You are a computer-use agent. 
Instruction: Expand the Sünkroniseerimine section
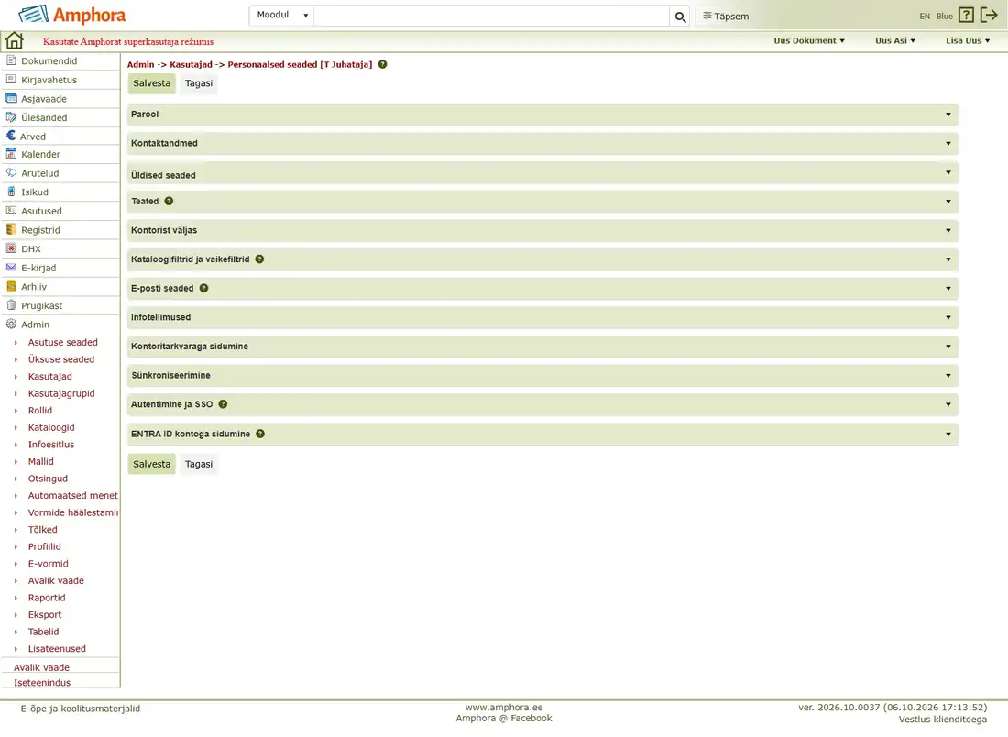(x=542, y=376)
